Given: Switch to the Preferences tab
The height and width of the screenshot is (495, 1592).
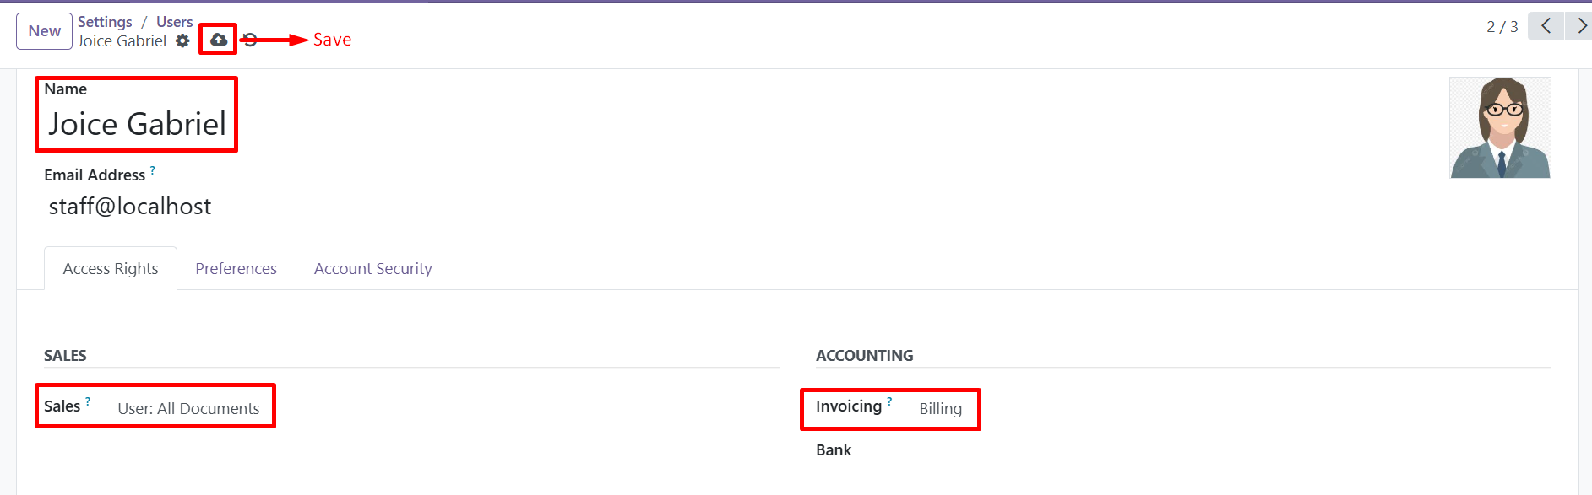Looking at the screenshot, I should pyautogui.click(x=236, y=268).
